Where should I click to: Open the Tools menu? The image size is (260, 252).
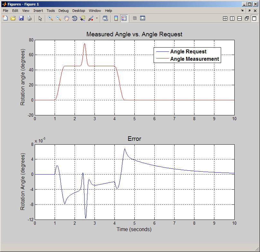click(x=51, y=11)
